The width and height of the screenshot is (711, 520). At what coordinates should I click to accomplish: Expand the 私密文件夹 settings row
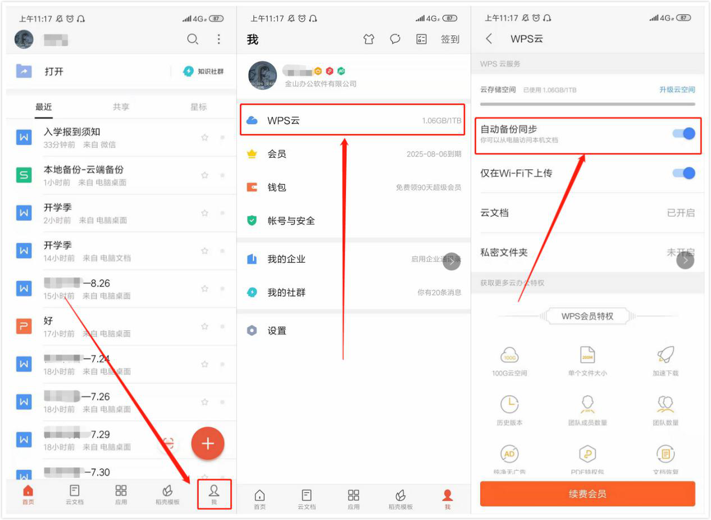click(x=587, y=252)
